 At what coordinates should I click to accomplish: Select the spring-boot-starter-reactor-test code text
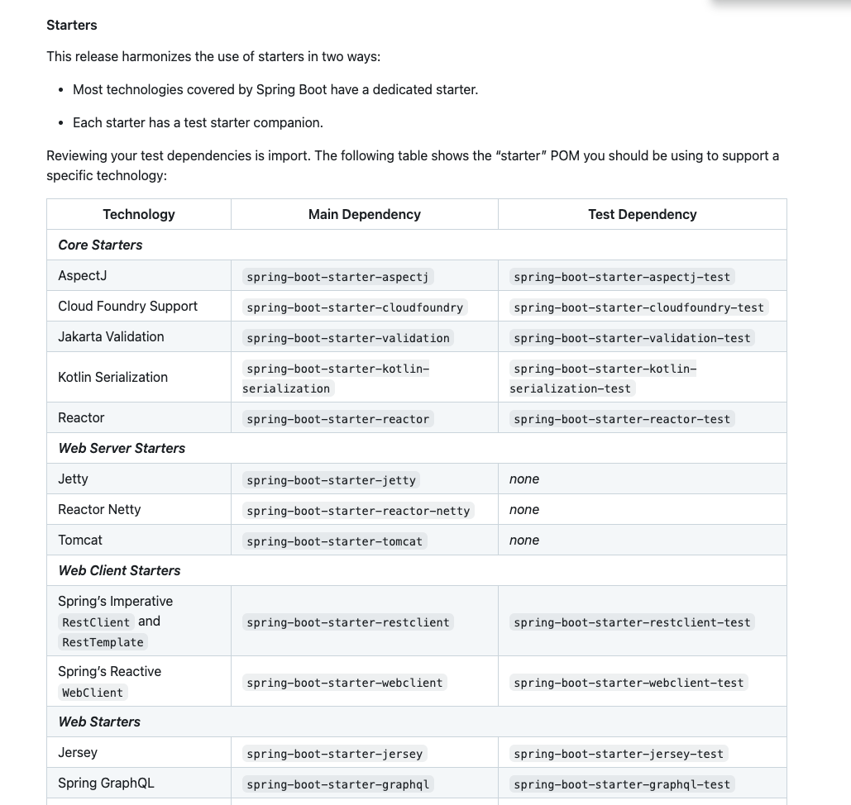click(x=621, y=419)
